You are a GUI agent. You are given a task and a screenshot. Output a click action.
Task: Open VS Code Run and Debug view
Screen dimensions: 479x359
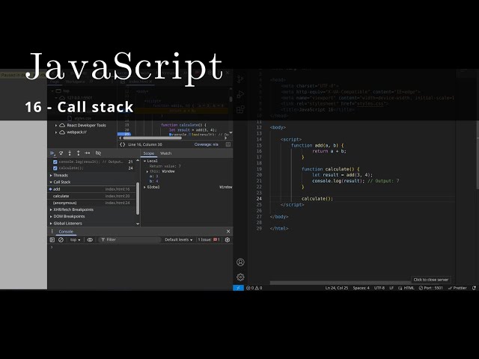(x=240, y=94)
